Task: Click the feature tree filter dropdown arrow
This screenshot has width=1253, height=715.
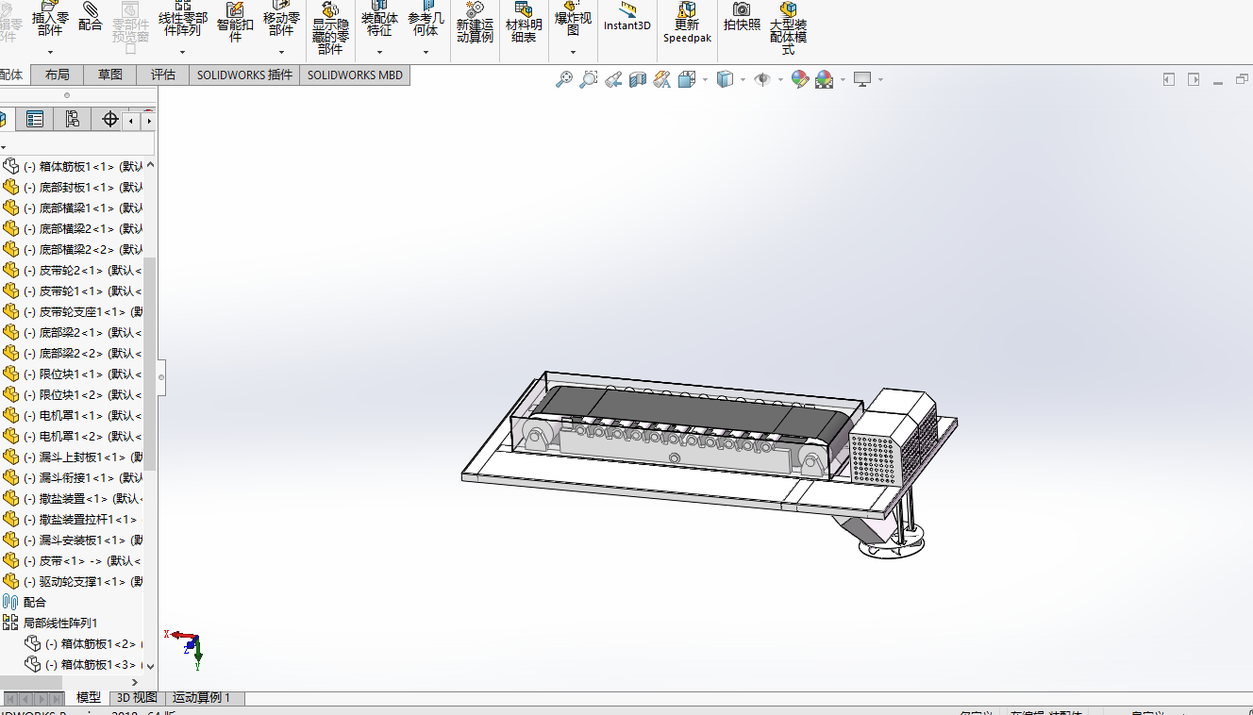Action: pyautogui.click(x=4, y=147)
